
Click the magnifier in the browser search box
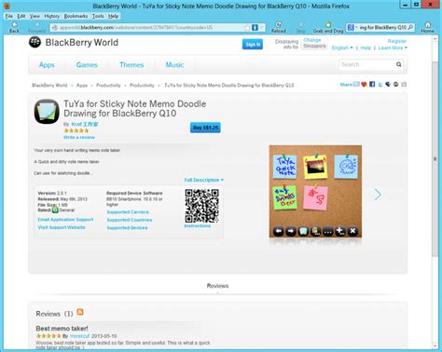point(410,27)
